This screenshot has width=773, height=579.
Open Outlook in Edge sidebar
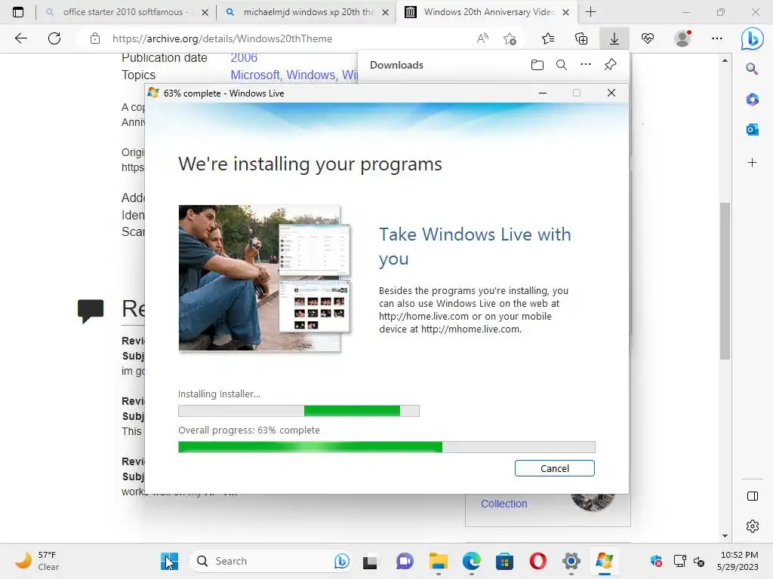pyautogui.click(x=753, y=130)
